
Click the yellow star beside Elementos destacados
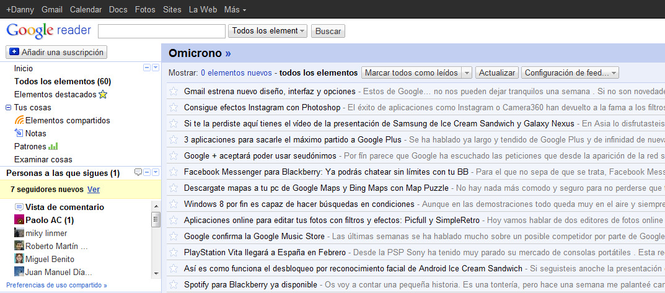(x=103, y=94)
